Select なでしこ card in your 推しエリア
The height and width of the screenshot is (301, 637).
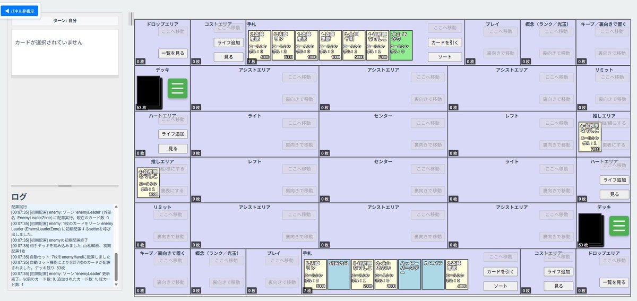tap(148, 183)
